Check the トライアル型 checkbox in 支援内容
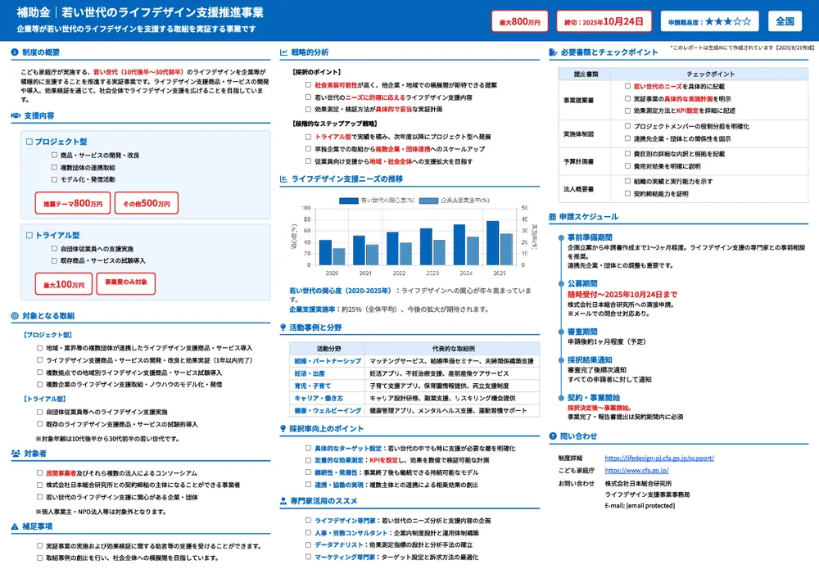819x578 pixels. click(x=29, y=235)
